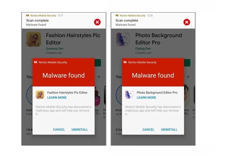The width and height of the screenshot is (238, 158).
Task: Dismiss the 12:11 scan notification red X
Action: [97, 22]
